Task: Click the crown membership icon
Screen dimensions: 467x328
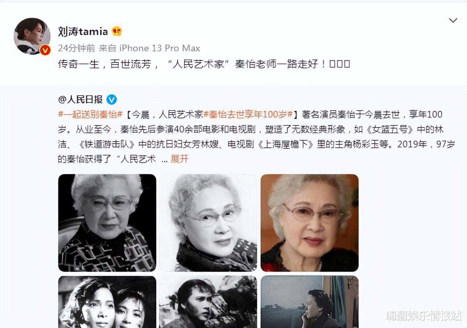Action: pos(117,31)
